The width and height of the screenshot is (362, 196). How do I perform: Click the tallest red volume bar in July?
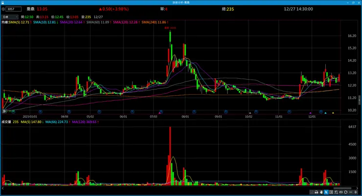click(170, 156)
